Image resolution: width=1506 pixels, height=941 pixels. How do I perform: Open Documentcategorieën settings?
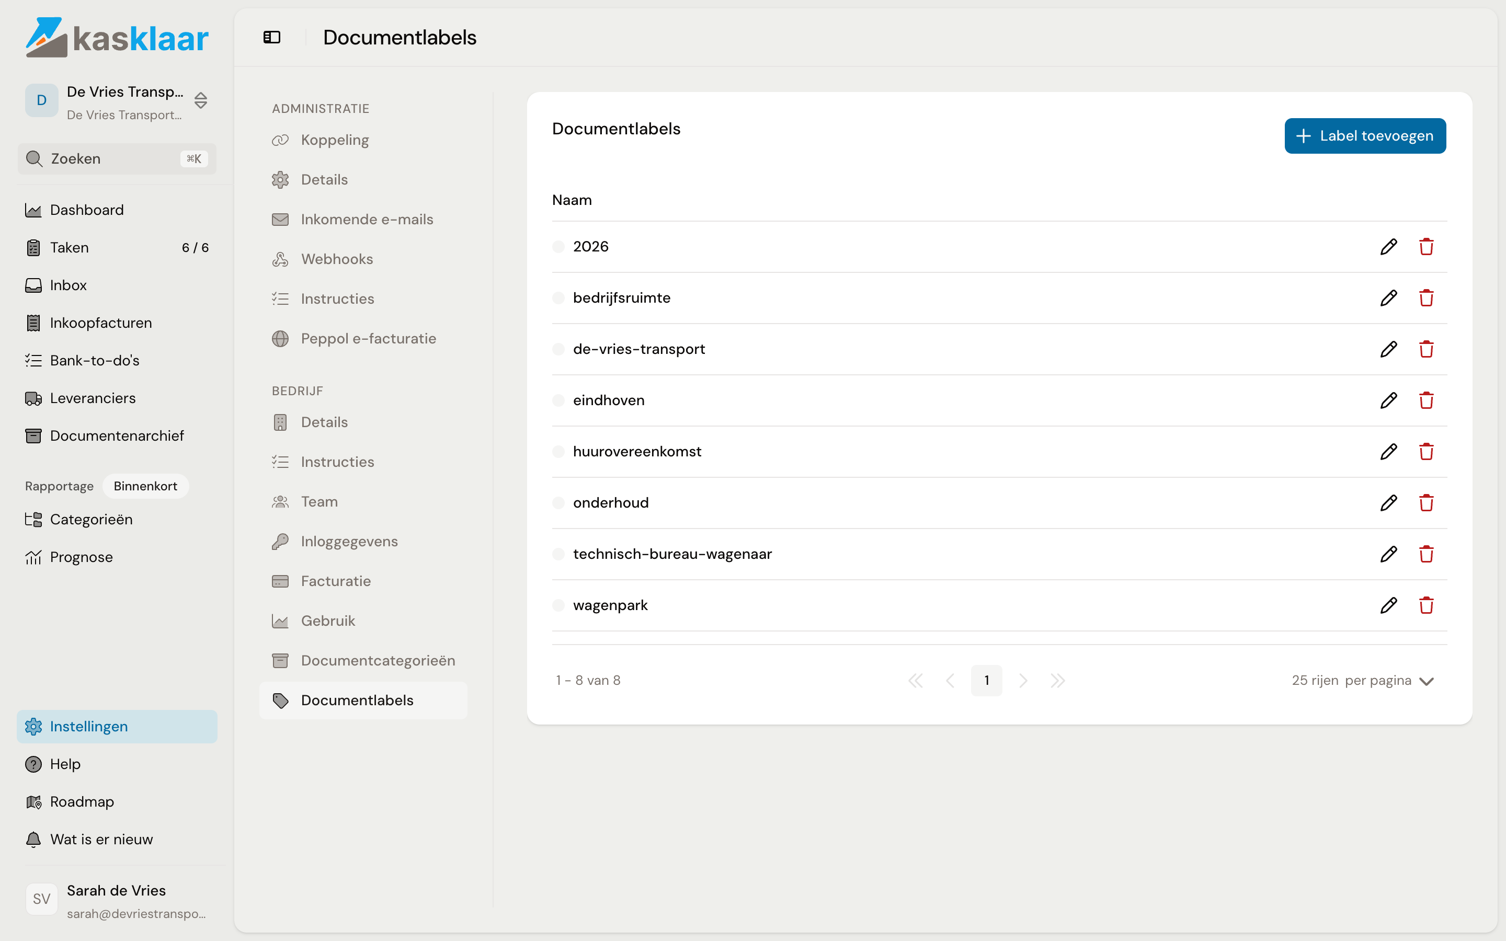click(363, 660)
